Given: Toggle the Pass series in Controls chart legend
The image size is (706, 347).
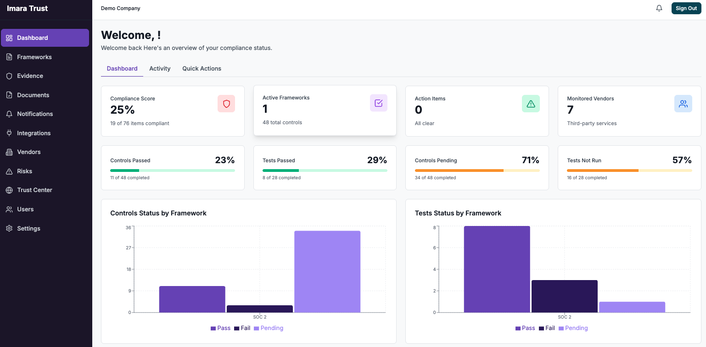Looking at the screenshot, I should [x=221, y=328].
